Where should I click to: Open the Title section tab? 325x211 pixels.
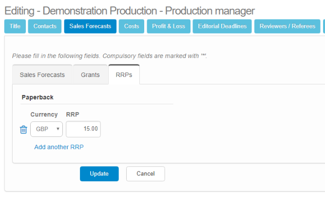coord(15,26)
